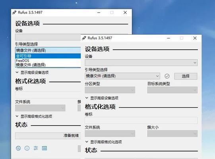Viewport: 215px width, 159px height.
Task: Click the checksum checkmark circle icon
Action: tap(167, 76)
